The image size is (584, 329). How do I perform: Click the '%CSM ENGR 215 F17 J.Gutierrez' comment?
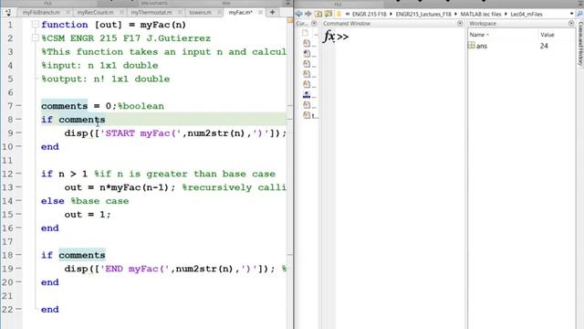126,38
